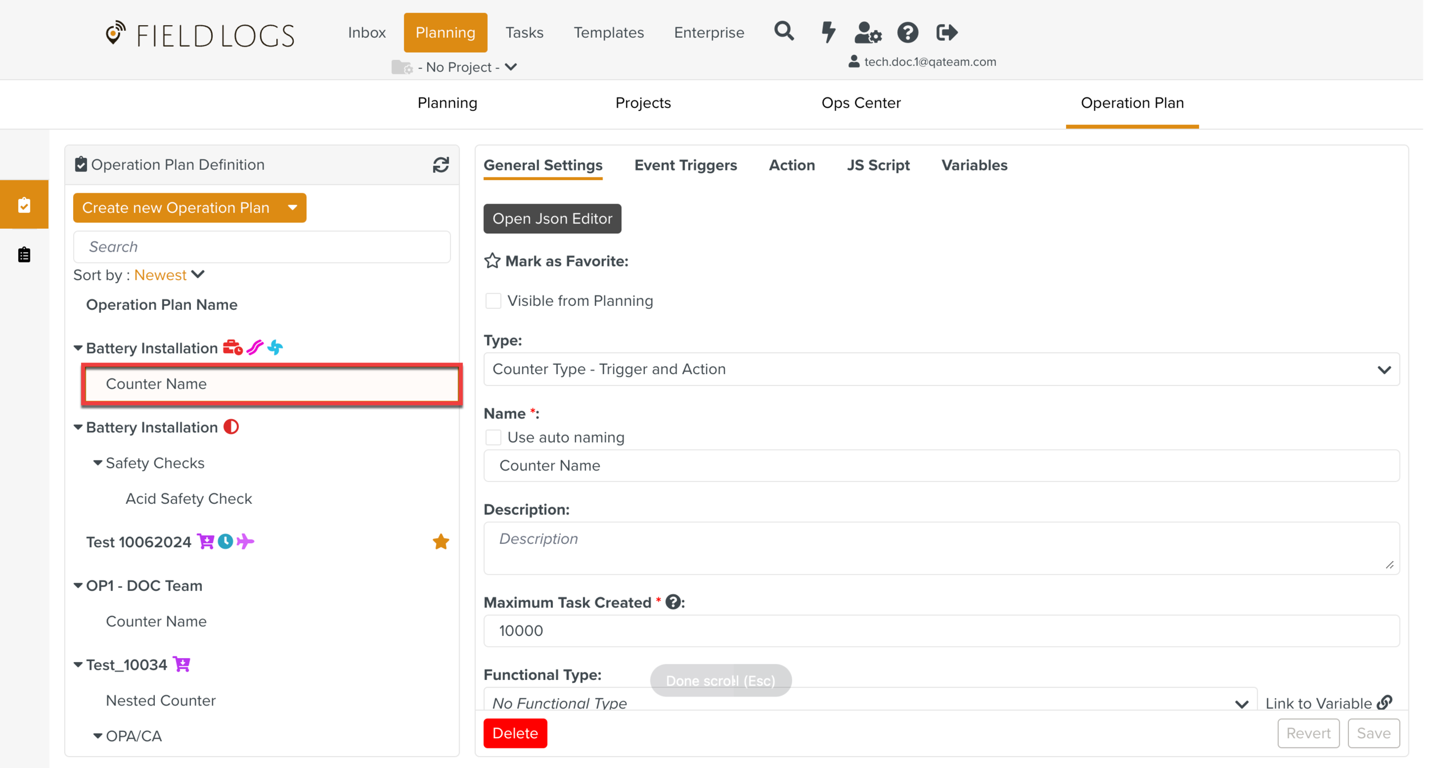
Task: Click Maximum Task Created help icon
Action: tap(673, 602)
